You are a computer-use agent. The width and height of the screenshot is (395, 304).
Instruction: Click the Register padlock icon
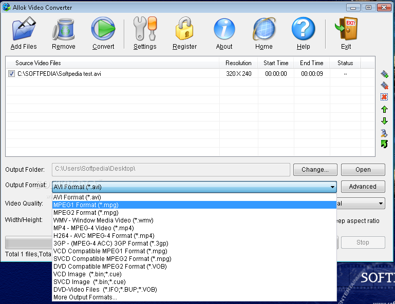(x=184, y=28)
